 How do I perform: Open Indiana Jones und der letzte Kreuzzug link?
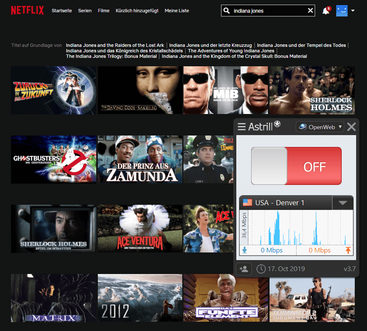coord(210,45)
